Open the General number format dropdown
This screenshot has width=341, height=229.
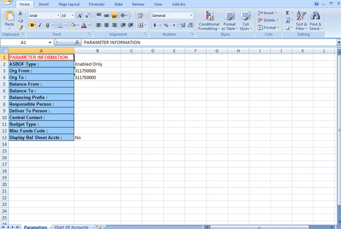tap(191, 15)
